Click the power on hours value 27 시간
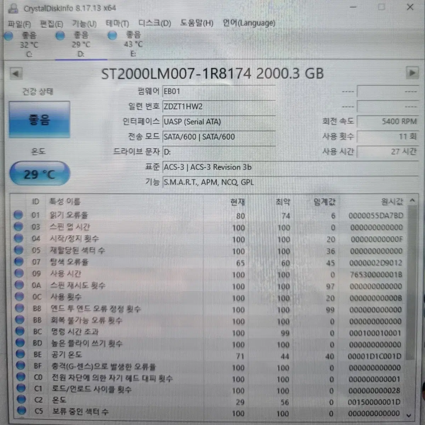The height and width of the screenshot is (425, 425). [x=388, y=152]
